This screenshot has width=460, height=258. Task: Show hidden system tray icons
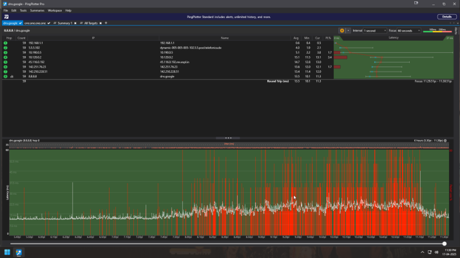click(x=422, y=252)
